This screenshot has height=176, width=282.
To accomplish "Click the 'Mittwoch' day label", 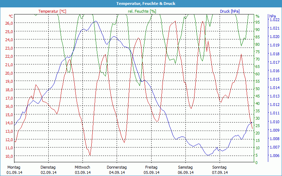I will point(82,168).
